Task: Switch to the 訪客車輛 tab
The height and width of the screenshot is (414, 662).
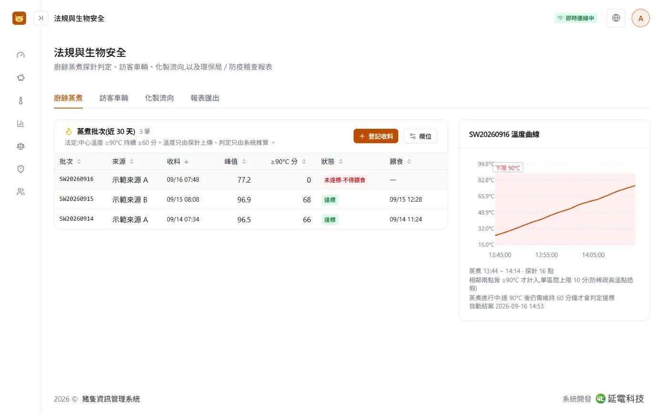Action: [x=114, y=98]
